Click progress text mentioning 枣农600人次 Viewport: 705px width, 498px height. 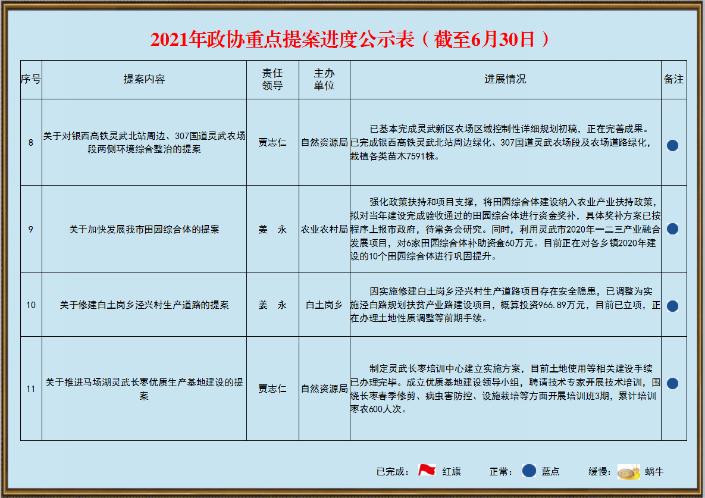(505, 389)
